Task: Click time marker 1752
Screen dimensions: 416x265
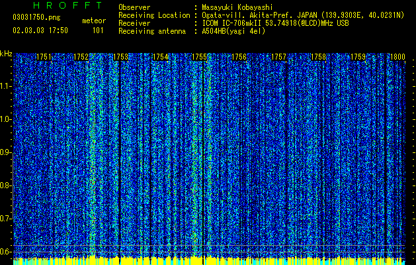Action: pos(81,57)
